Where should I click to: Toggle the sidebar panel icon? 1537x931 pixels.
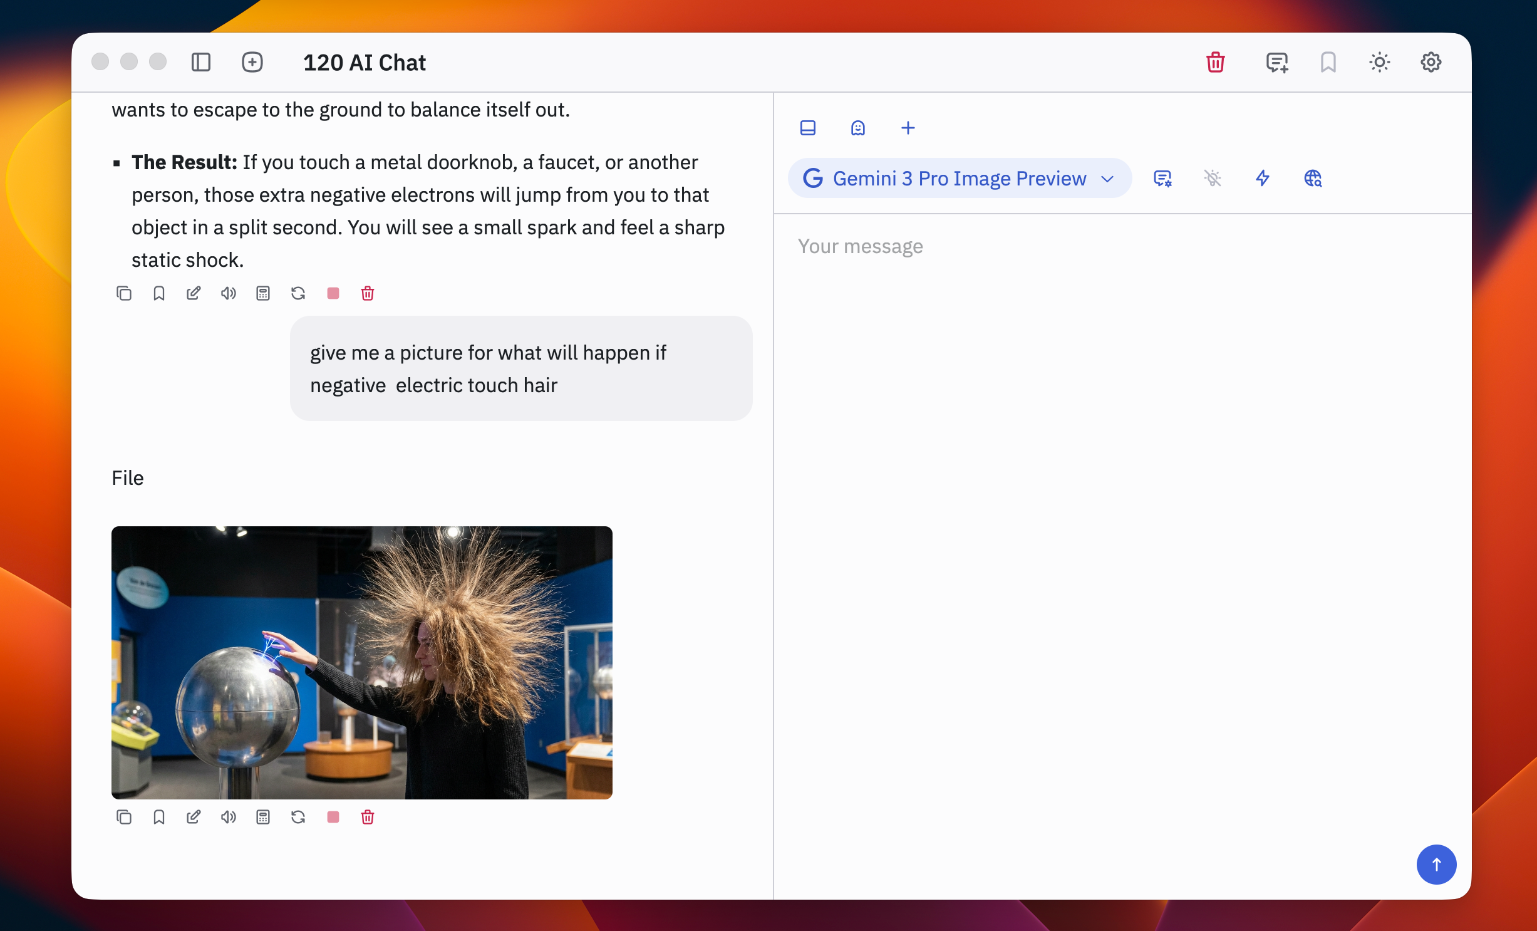(200, 62)
